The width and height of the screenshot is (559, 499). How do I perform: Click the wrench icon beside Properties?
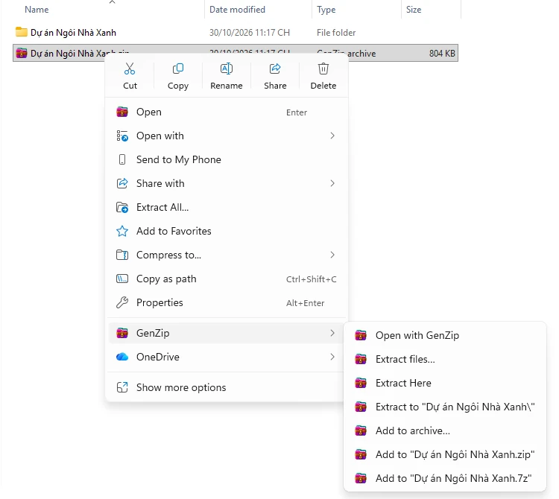coord(122,302)
